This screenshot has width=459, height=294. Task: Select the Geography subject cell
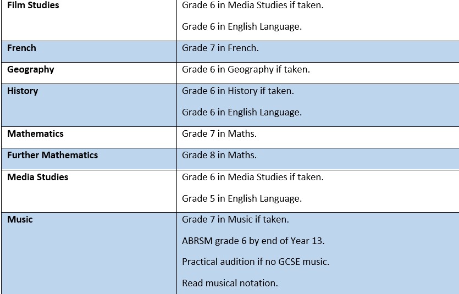click(x=31, y=70)
